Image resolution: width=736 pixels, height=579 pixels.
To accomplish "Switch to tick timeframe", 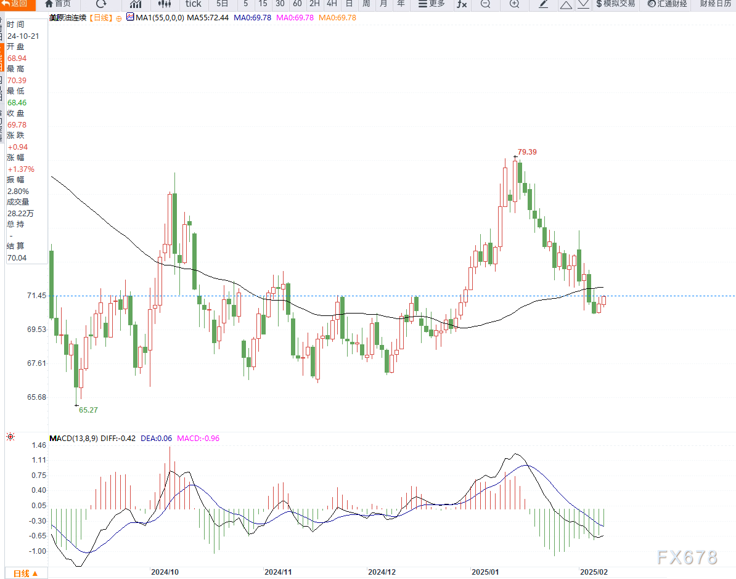I will coord(194,4).
